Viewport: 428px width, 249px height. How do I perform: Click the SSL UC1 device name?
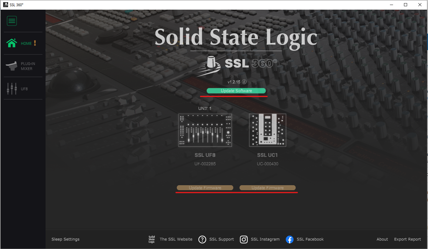pos(267,155)
